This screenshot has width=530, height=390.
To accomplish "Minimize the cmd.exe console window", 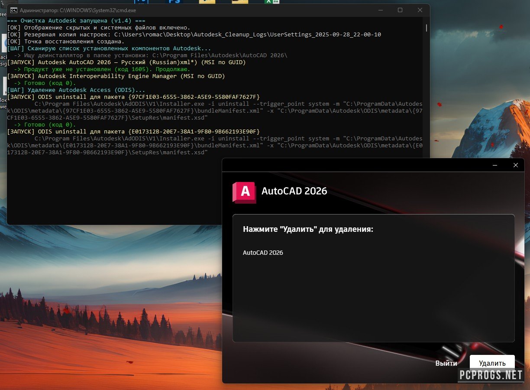I will pos(380,10).
